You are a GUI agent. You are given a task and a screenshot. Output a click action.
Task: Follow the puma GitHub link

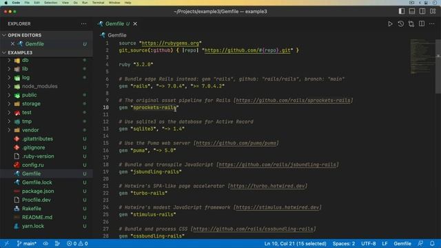pos(236,143)
